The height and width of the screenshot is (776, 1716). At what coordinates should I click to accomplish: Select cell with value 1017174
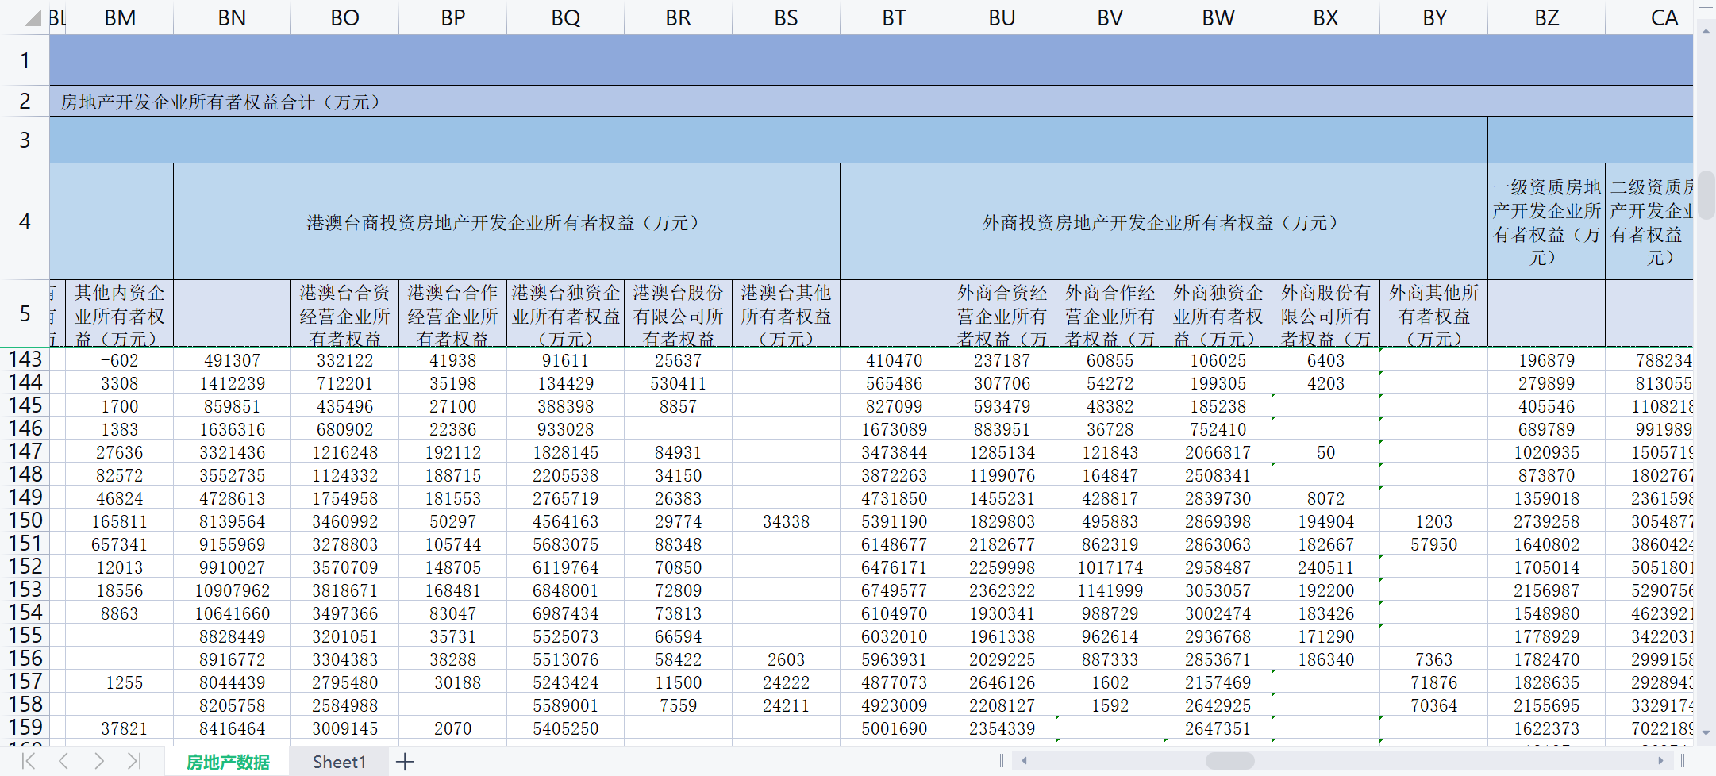click(1110, 567)
